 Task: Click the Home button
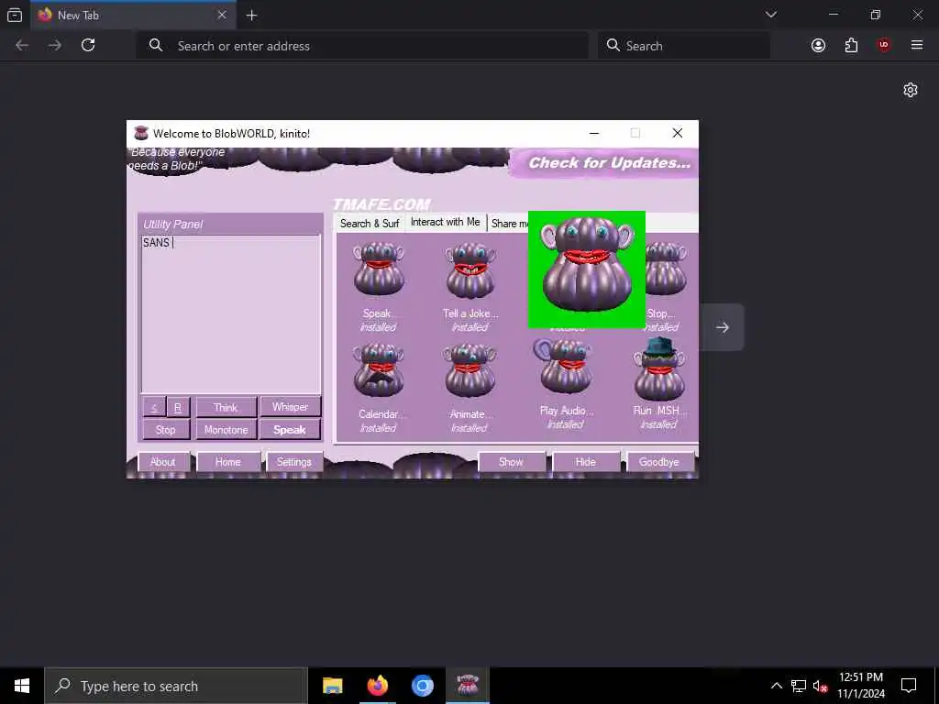228,462
